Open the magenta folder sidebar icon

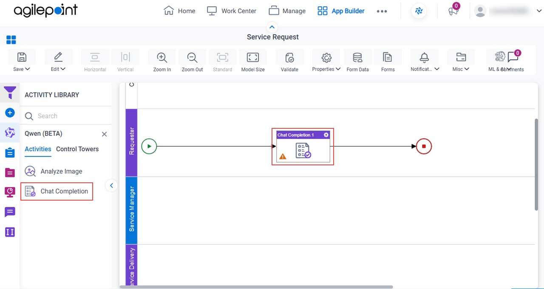10,172
